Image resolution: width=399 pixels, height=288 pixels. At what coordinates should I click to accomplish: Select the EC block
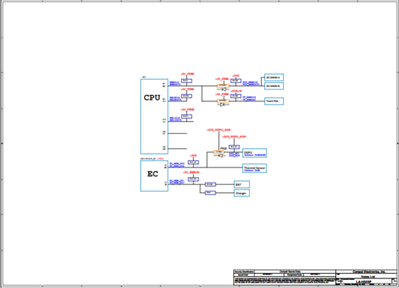click(x=154, y=176)
